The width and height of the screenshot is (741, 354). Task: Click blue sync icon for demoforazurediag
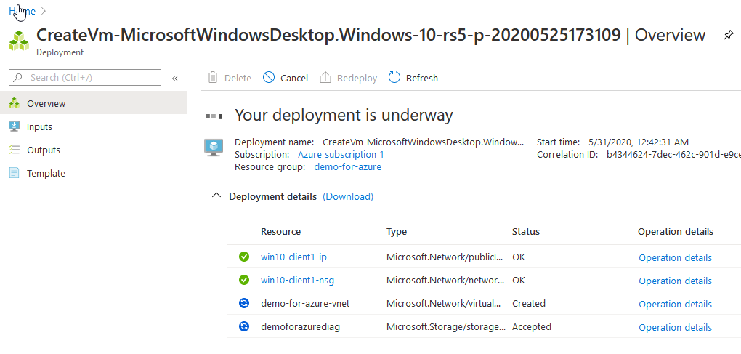click(x=244, y=326)
